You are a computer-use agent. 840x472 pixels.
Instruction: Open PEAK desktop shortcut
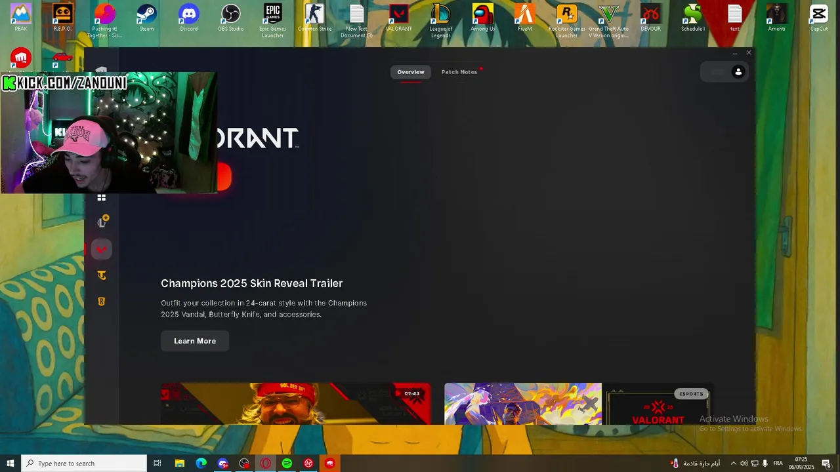(21, 18)
